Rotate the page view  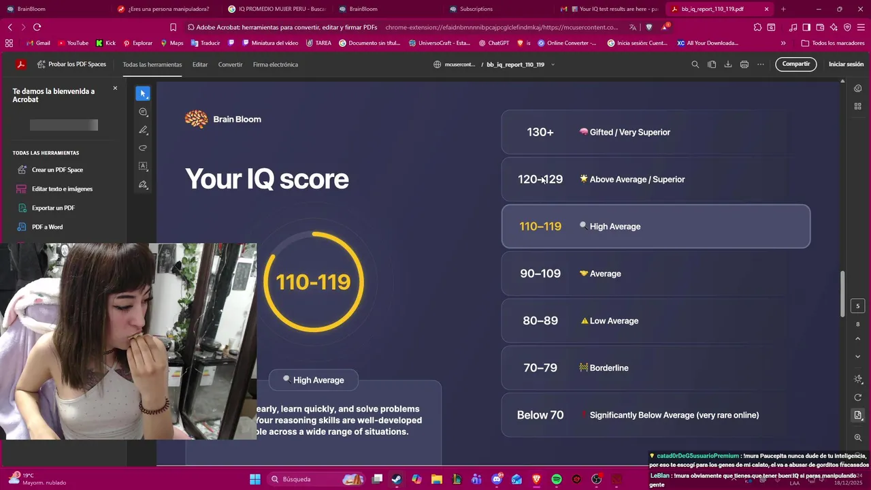click(857, 397)
